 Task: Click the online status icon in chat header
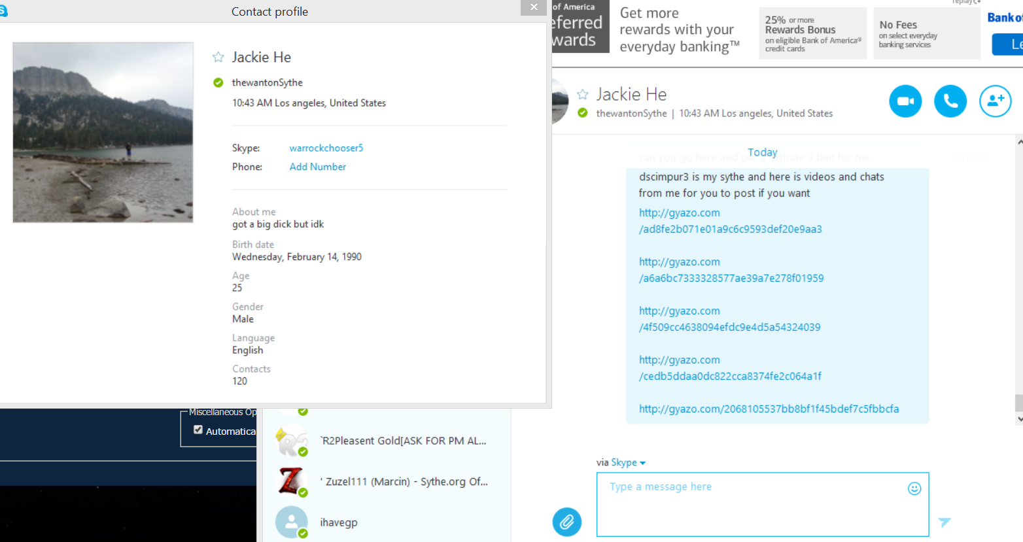583,113
